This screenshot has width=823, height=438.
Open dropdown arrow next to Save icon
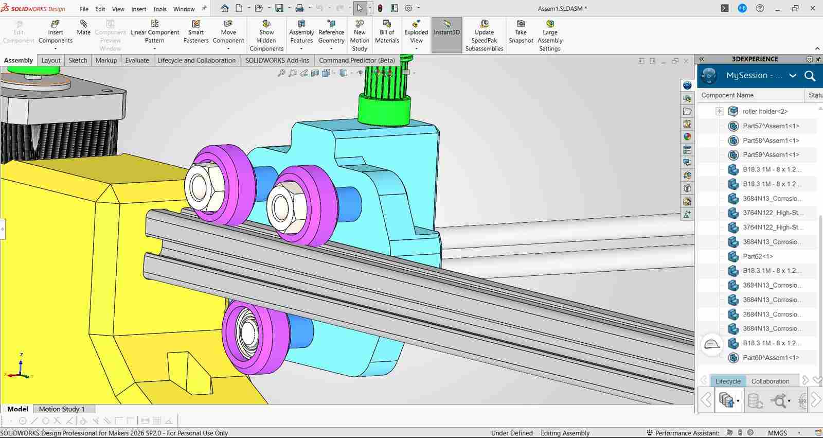289,8
